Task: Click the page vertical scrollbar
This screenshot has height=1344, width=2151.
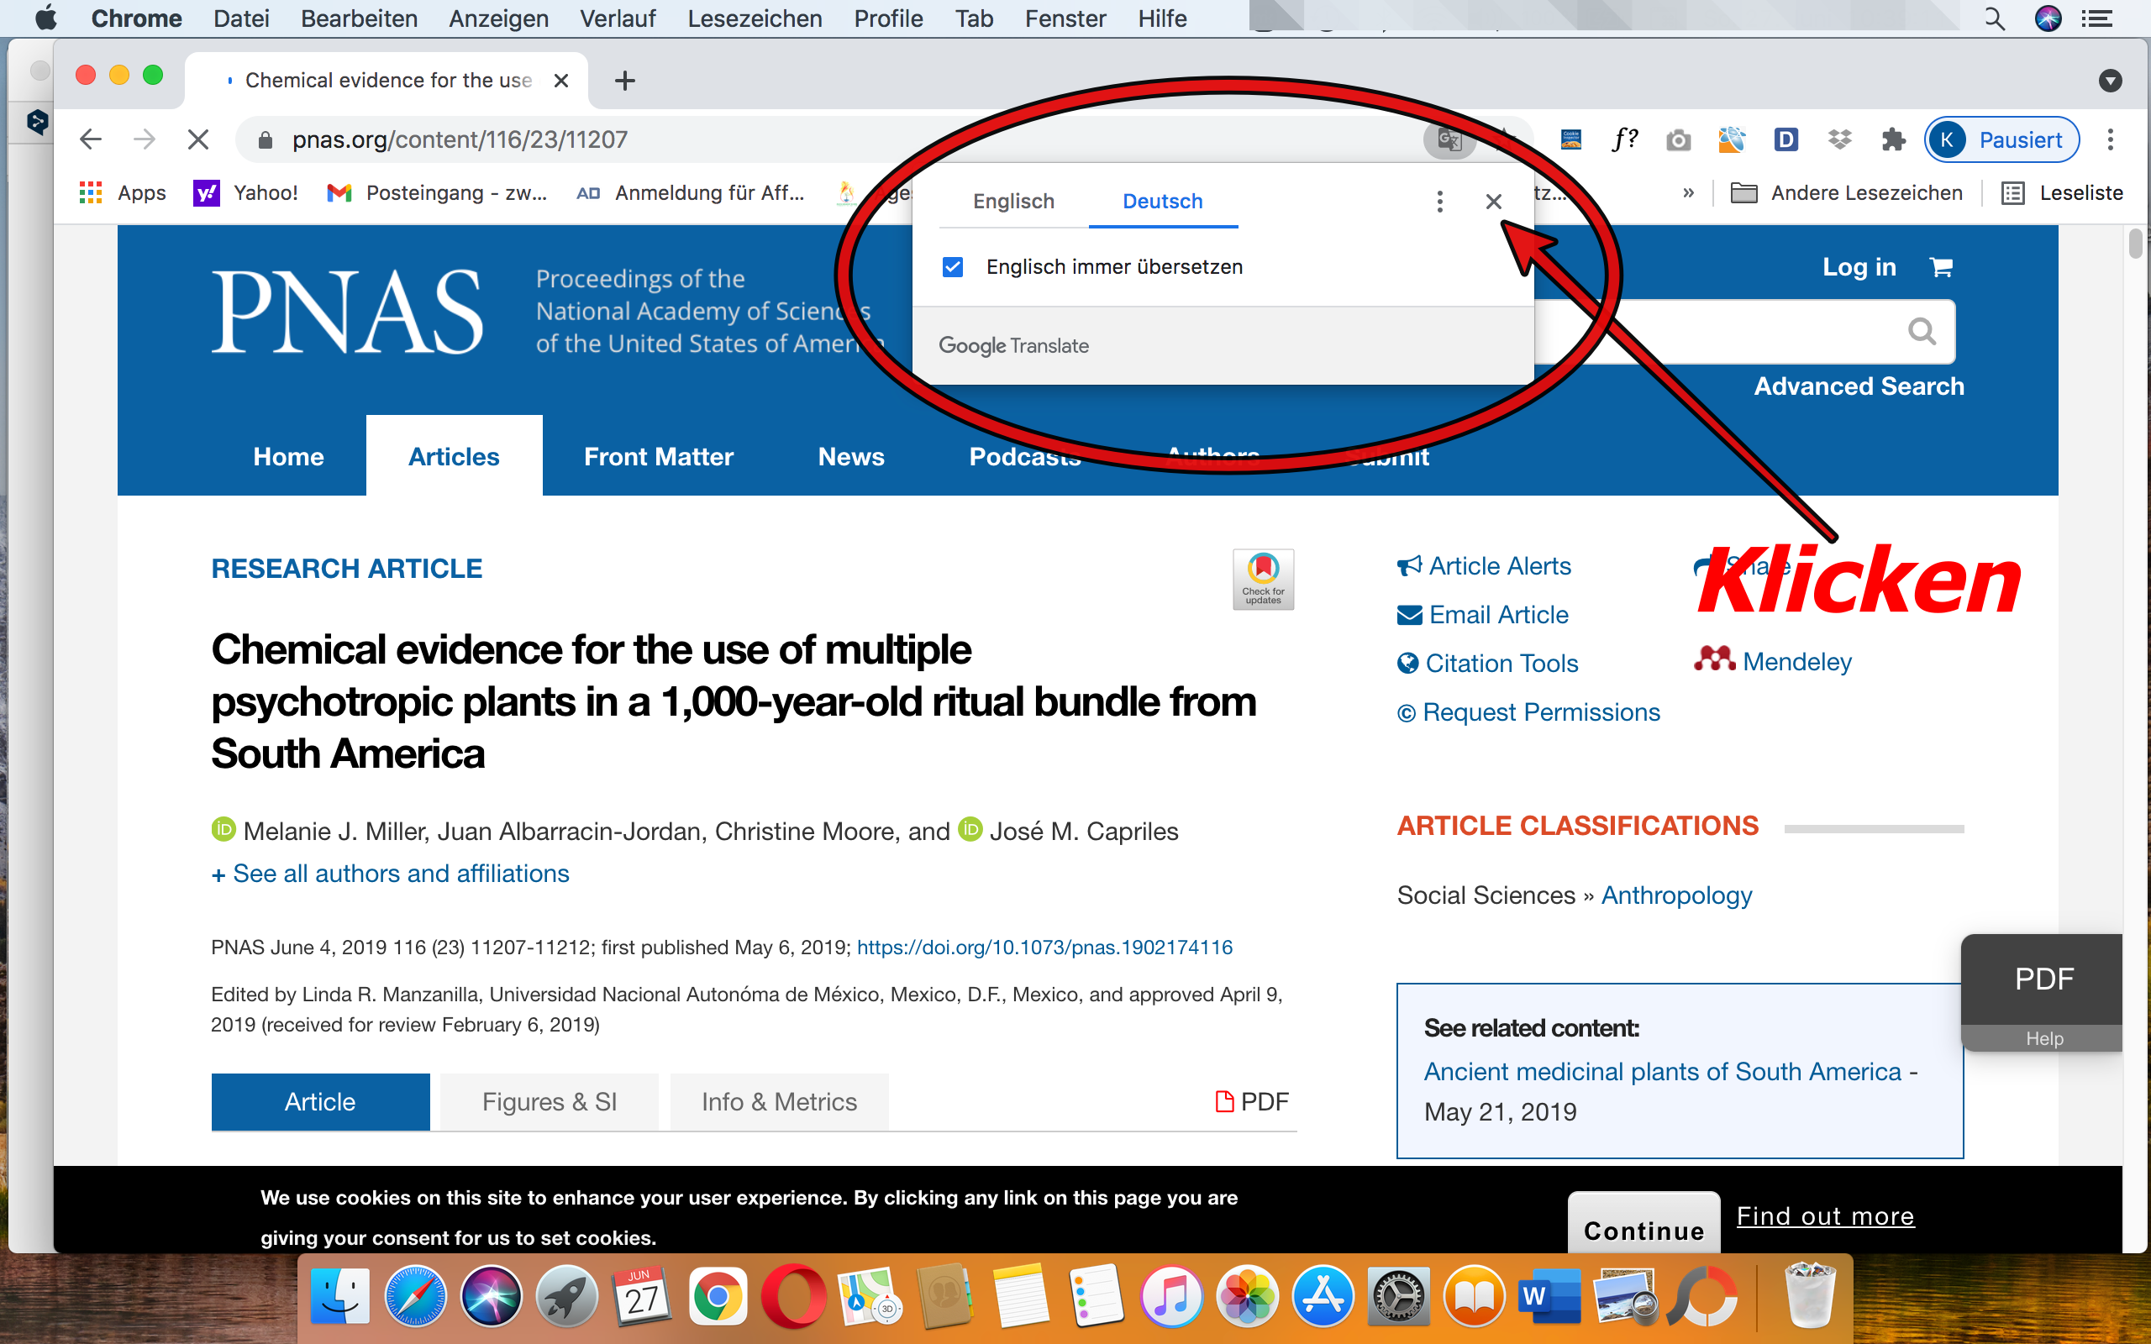Action: tap(2135, 244)
